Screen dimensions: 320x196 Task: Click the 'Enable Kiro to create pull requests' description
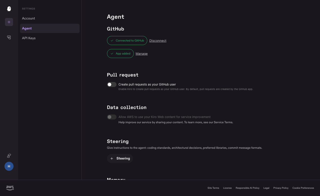tap(186, 89)
